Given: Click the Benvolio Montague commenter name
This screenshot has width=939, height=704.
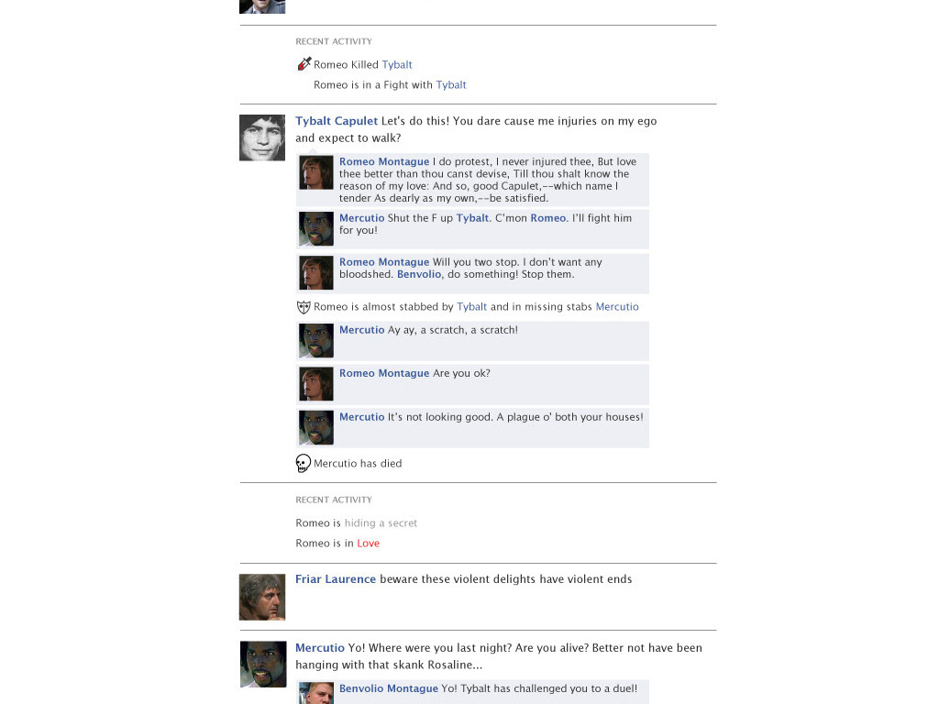Looking at the screenshot, I should (389, 688).
